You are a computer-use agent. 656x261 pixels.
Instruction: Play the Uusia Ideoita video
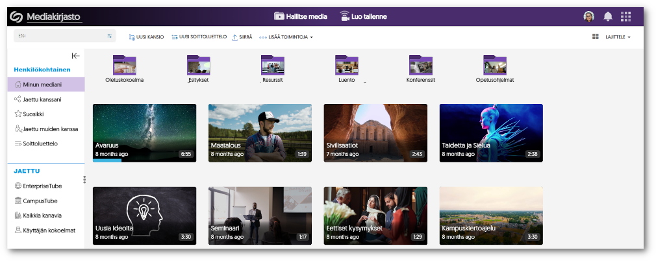(144, 216)
